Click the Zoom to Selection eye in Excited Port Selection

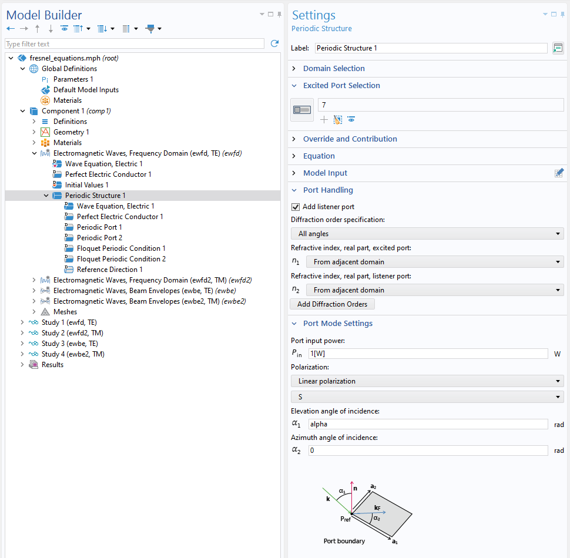click(x=351, y=119)
